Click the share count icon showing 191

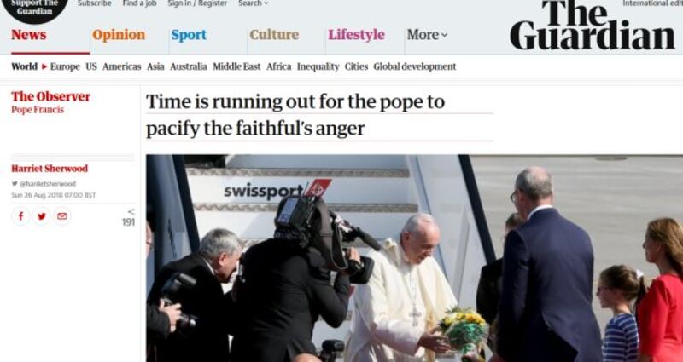pos(129,218)
